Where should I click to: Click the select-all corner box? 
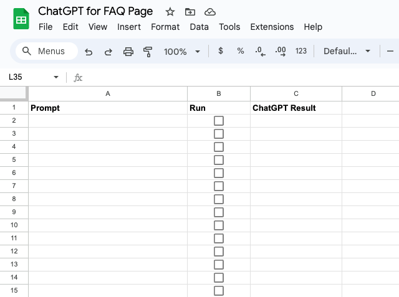point(14,93)
